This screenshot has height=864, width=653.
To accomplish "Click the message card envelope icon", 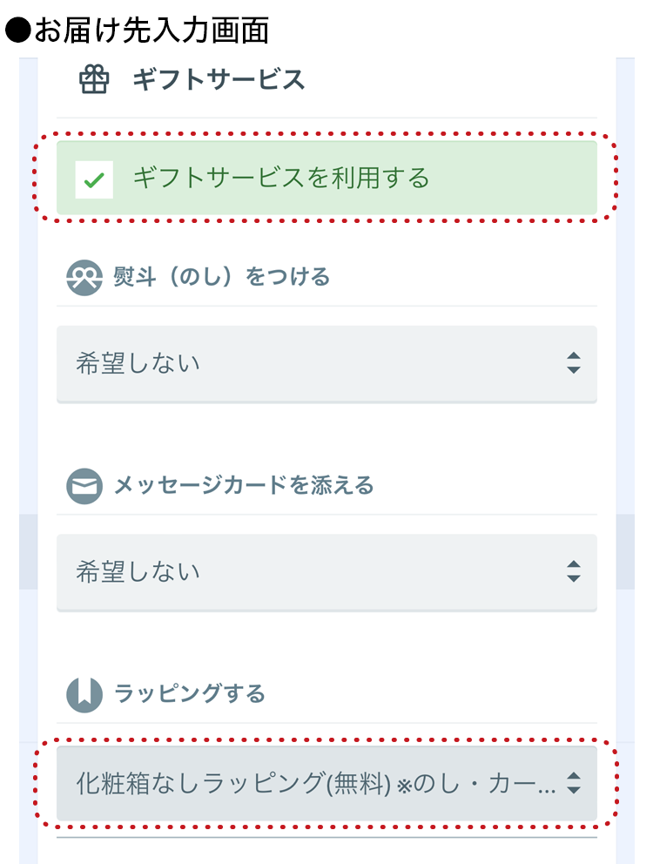I will pos(84,486).
